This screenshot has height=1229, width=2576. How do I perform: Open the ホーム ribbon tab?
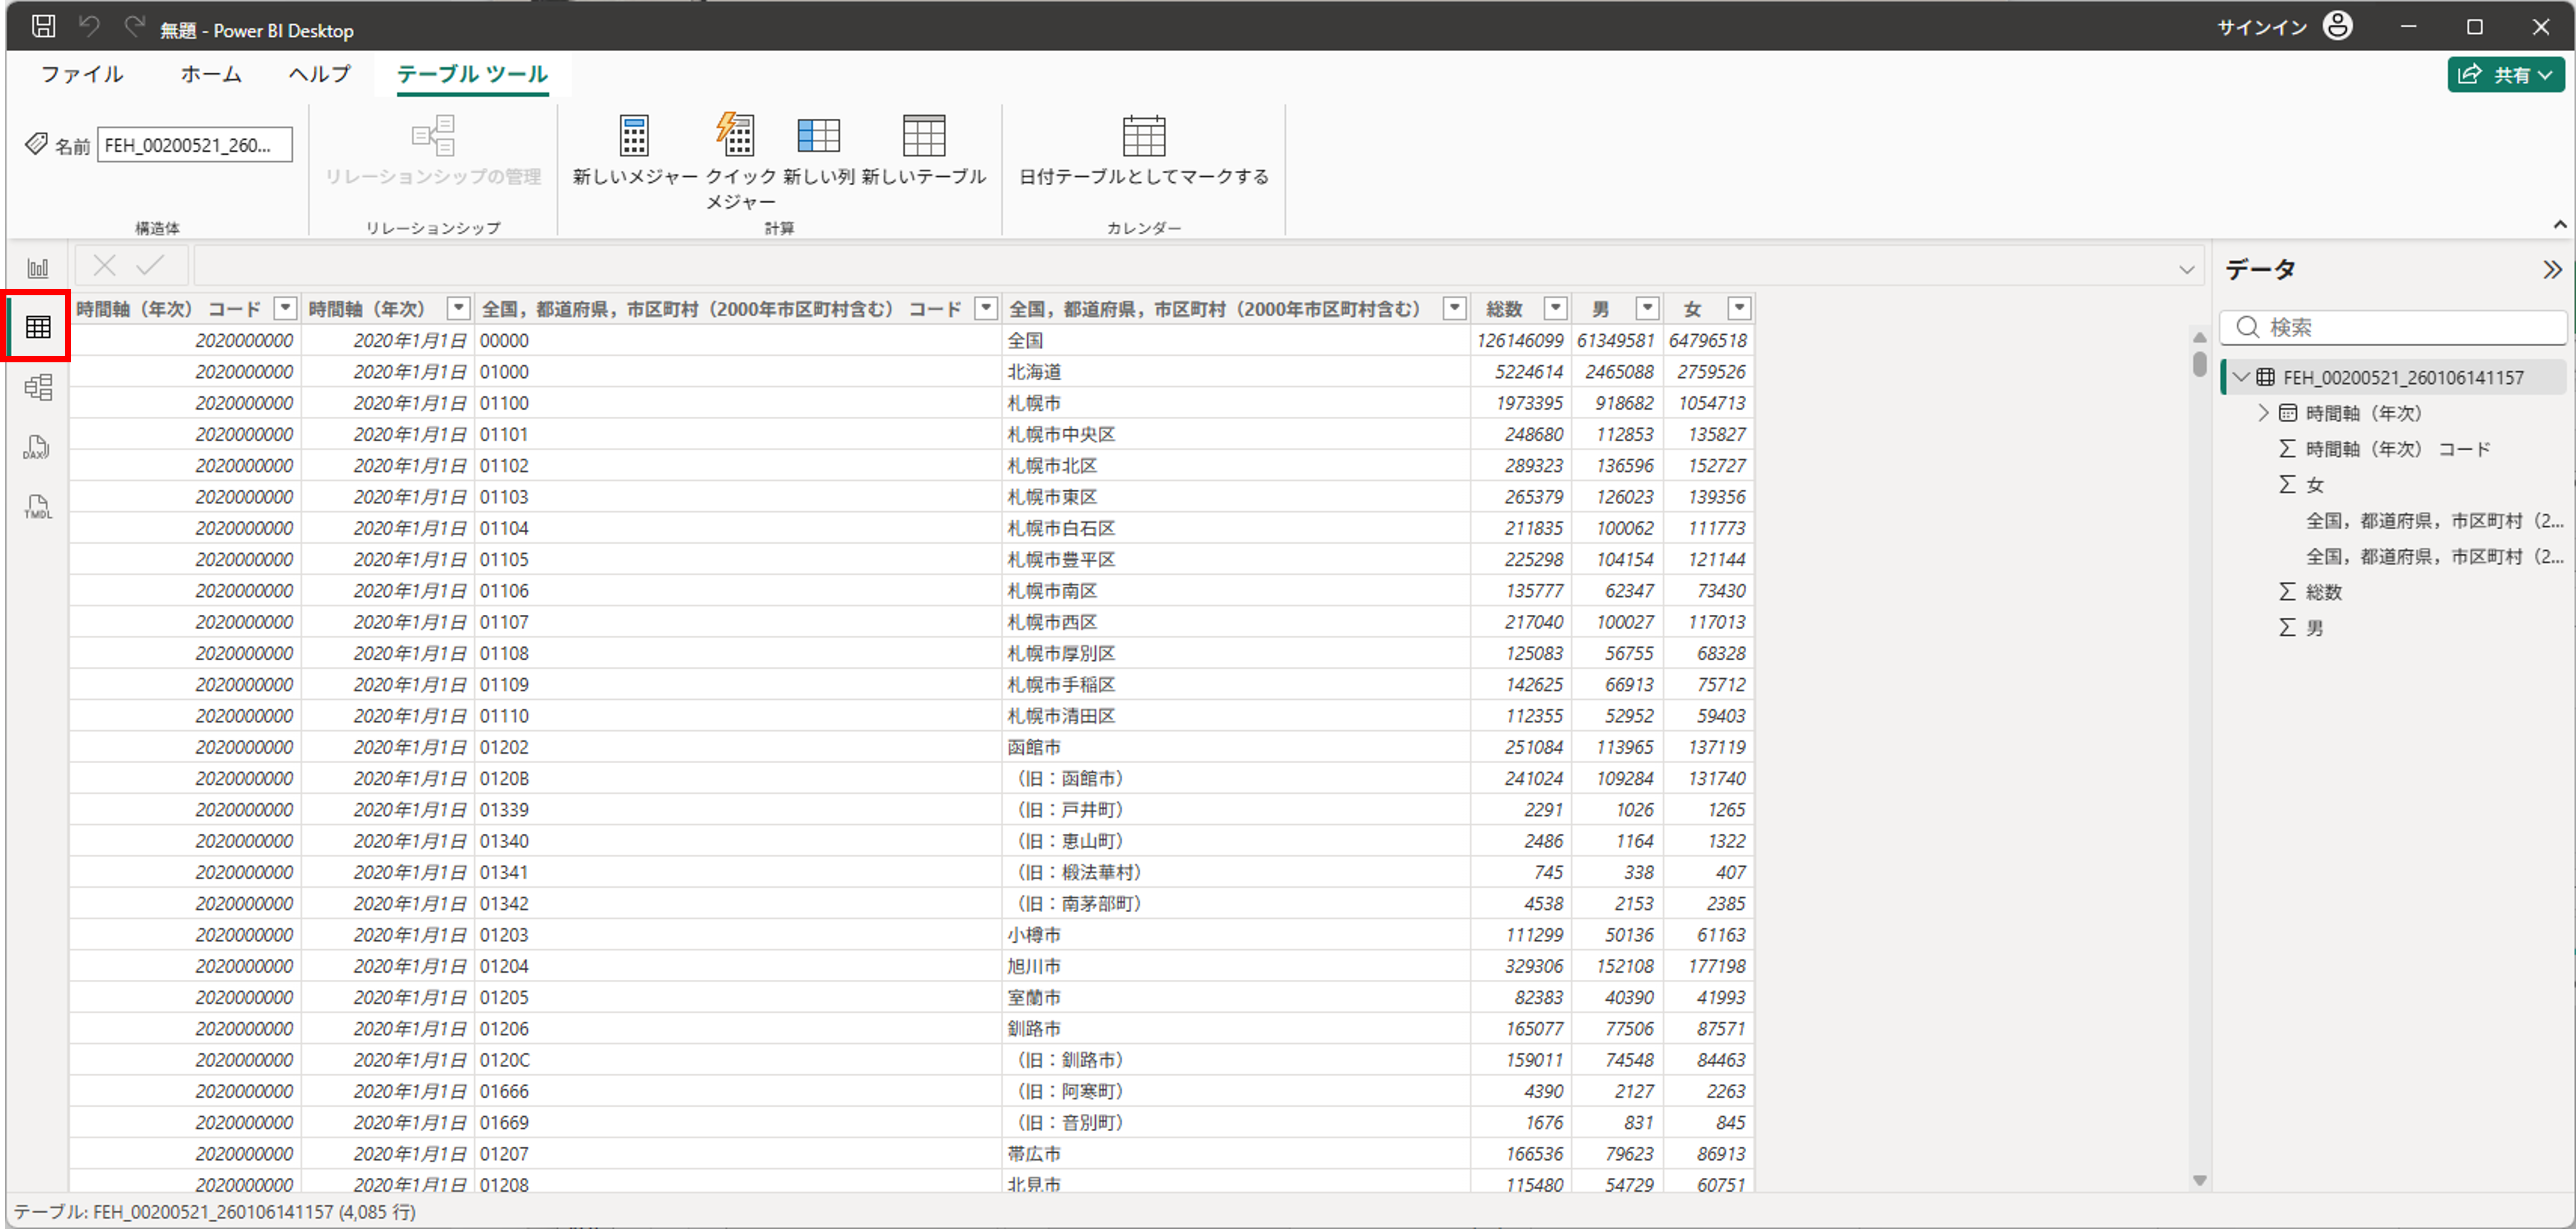pyautogui.click(x=210, y=74)
